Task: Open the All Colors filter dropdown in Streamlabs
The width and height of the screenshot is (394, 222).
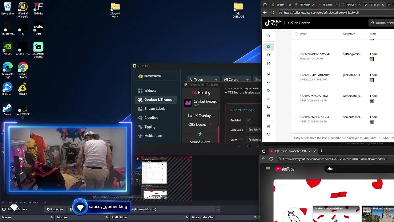Action: point(236,80)
